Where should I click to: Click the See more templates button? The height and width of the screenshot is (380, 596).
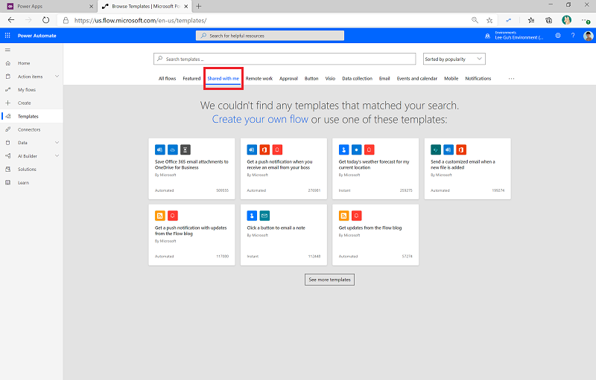coord(329,280)
